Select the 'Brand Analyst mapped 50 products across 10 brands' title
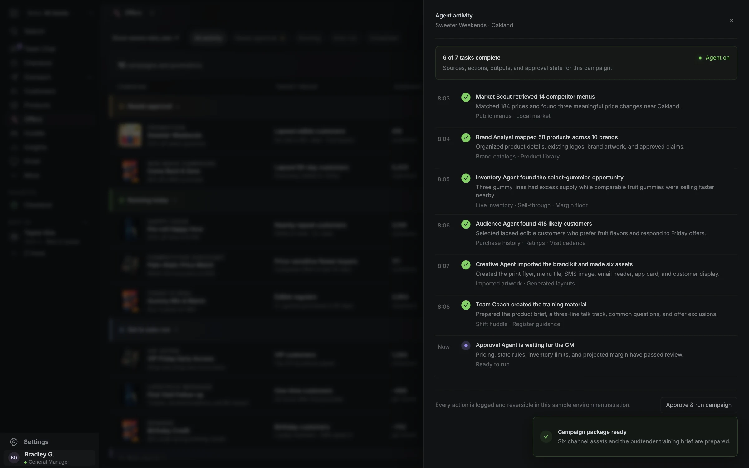 click(x=546, y=137)
